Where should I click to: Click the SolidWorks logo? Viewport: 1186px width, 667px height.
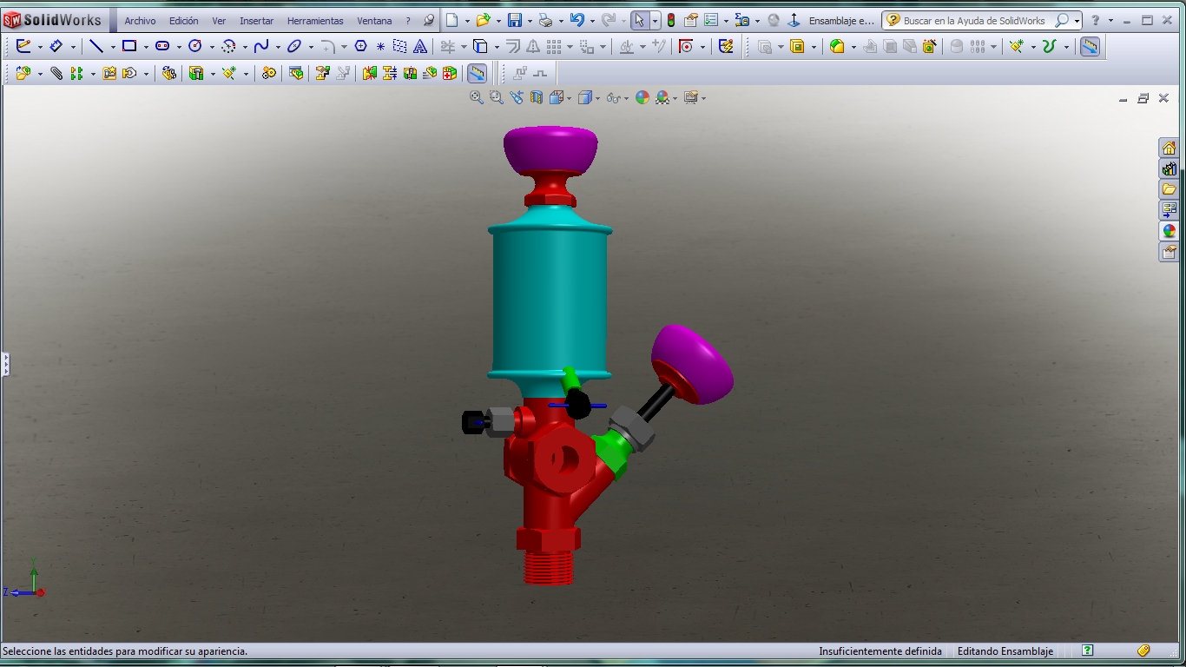point(54,20)
